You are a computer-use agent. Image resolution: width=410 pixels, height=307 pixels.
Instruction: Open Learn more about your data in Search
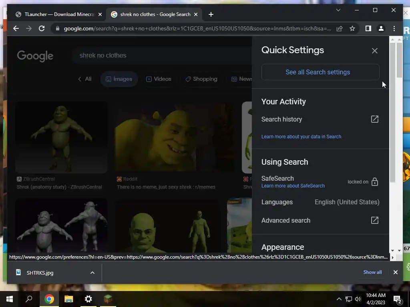(301, 137)
